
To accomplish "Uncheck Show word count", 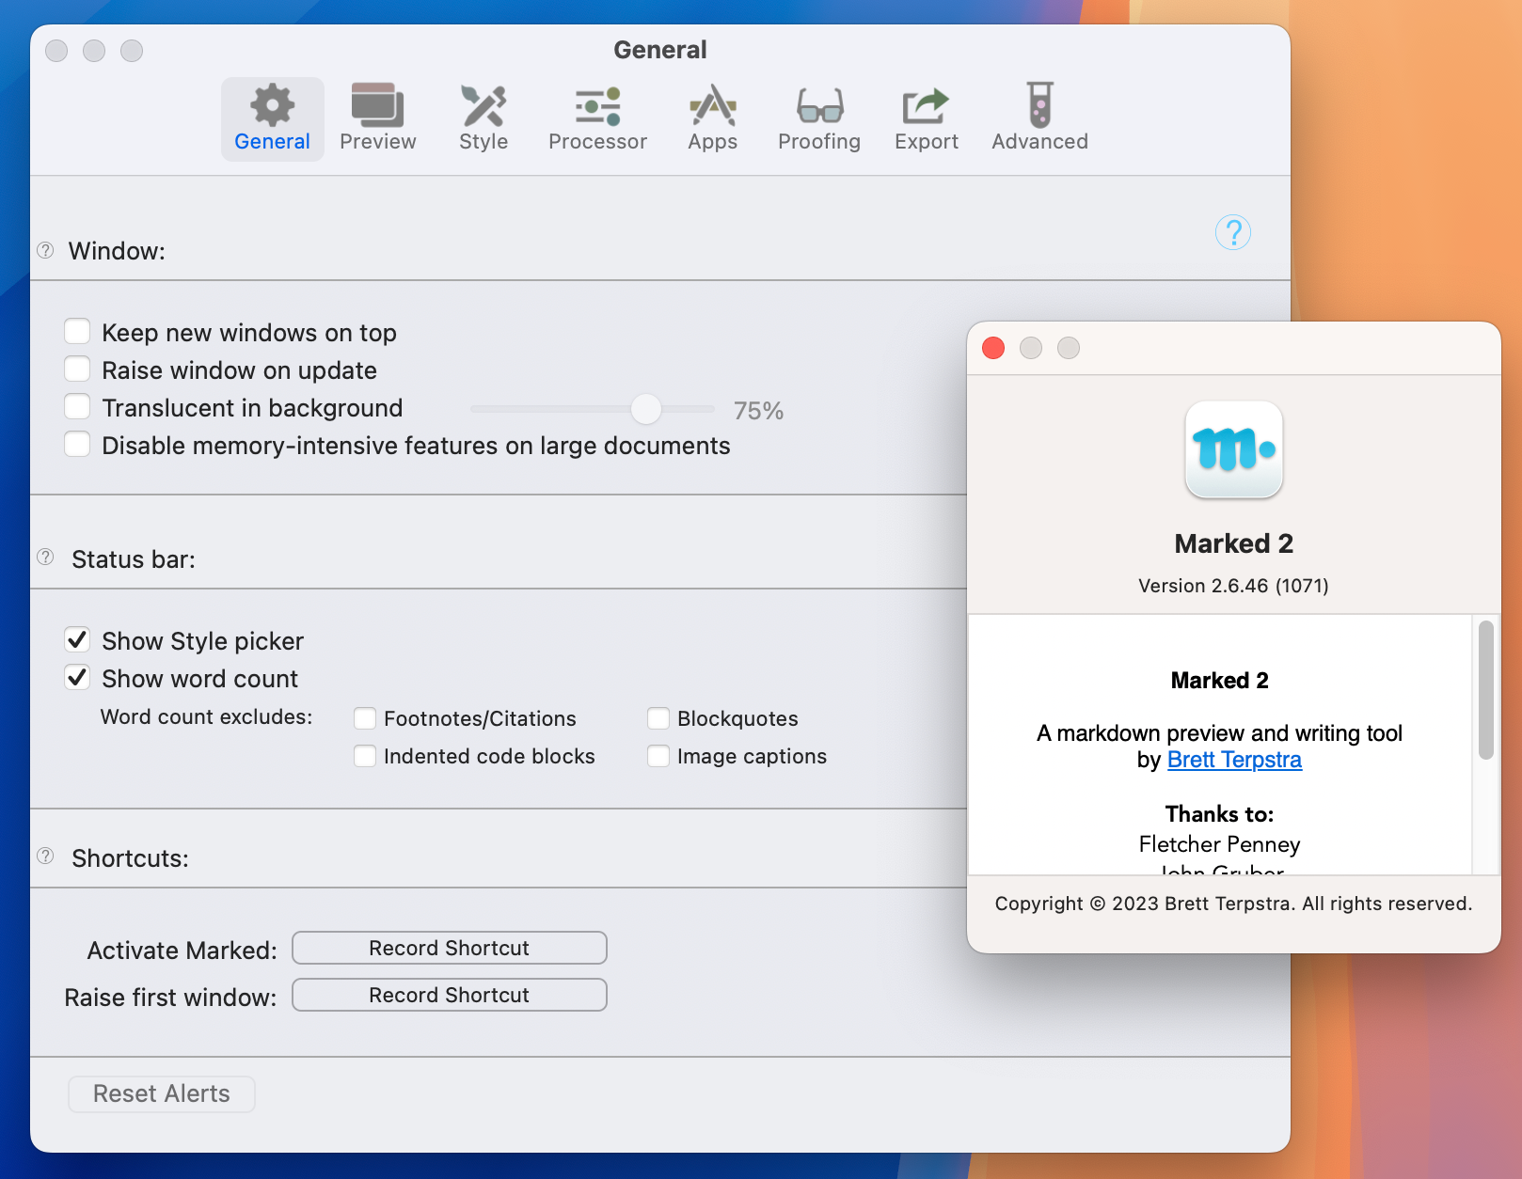I will [77, 678].
